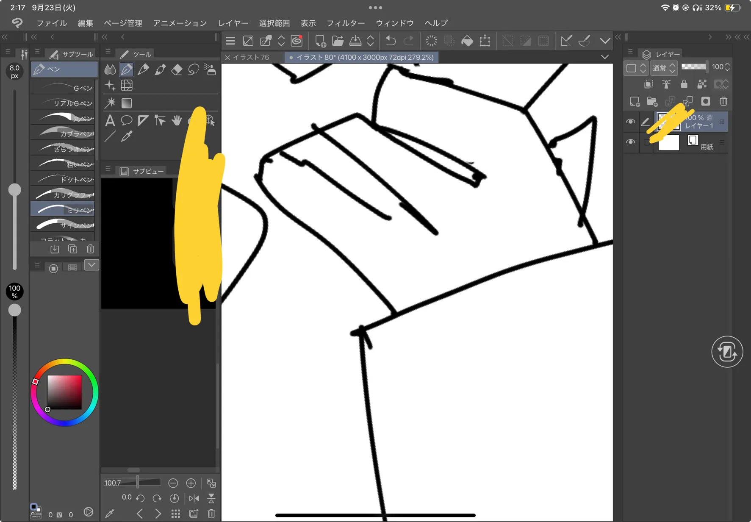The image size is (751, 522).
Task: Adjust the layer opacity 100 stepper
Action: pos(728,67)
